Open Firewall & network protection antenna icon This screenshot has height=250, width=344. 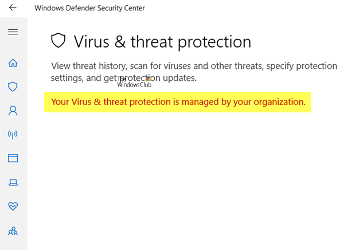13,134
